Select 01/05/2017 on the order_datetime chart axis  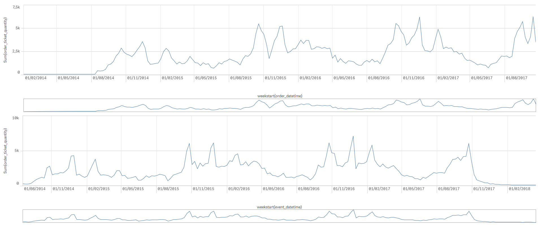482,78
